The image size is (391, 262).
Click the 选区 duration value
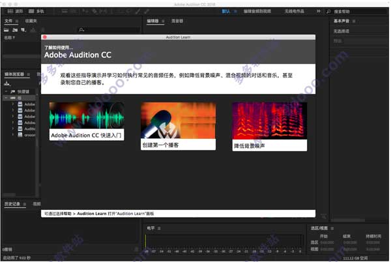373,242
